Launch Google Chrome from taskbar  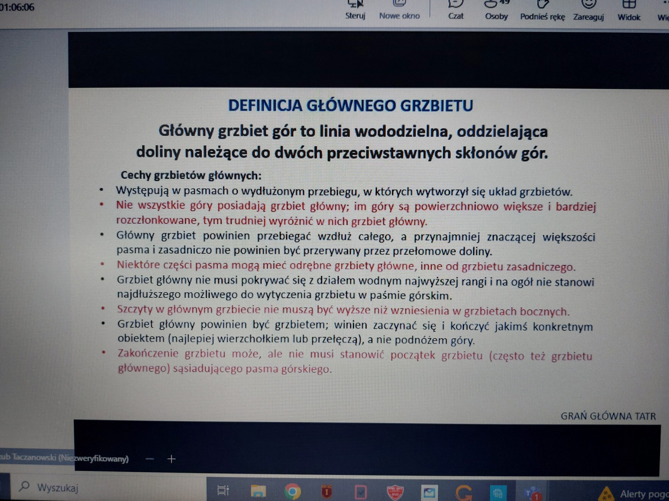coord(292,492)
